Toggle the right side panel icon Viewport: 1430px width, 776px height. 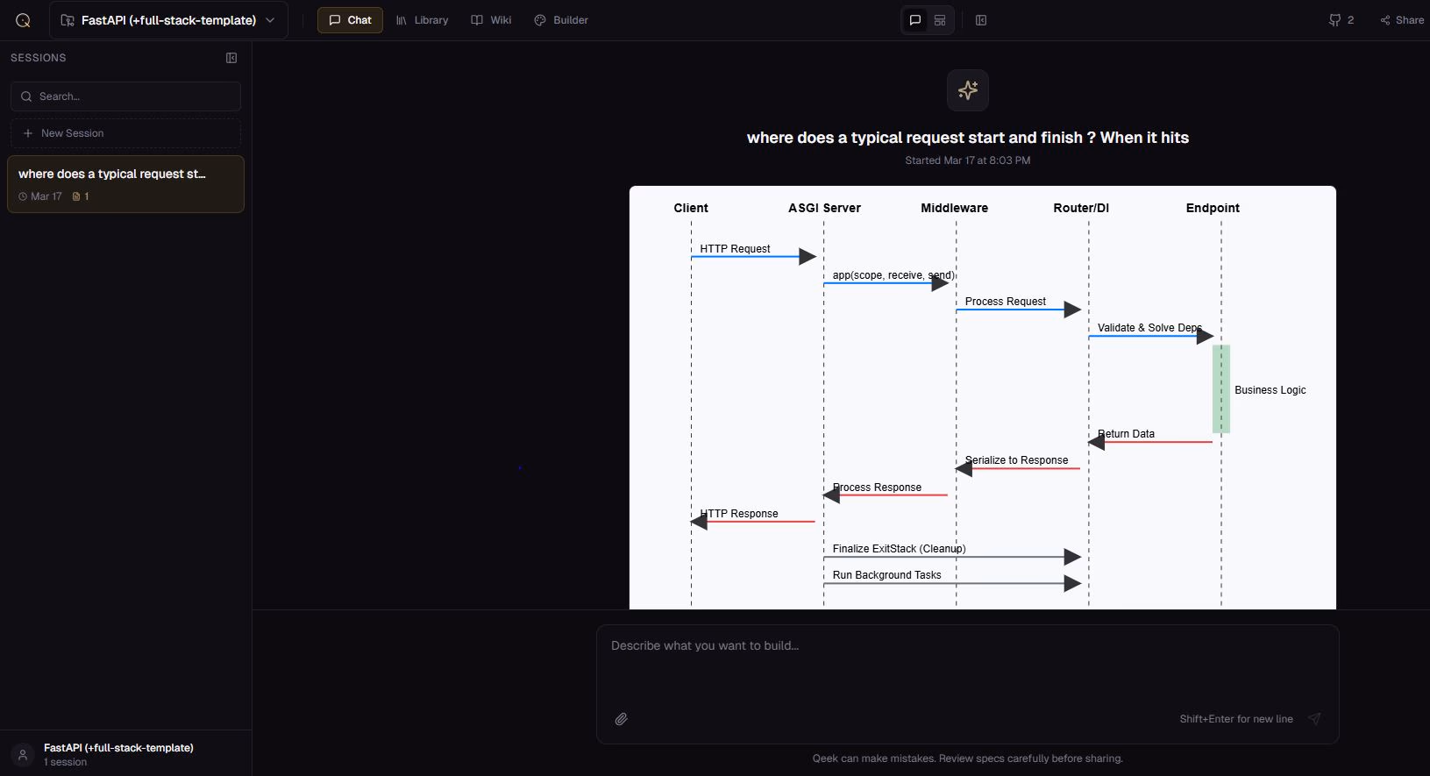coord(981,20)
